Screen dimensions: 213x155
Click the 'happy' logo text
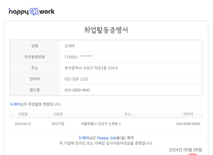click(x=19, y=12)
